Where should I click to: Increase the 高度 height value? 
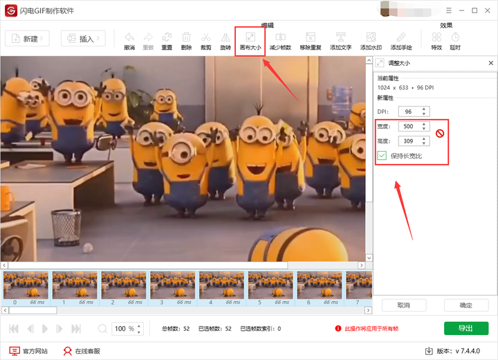424,138
